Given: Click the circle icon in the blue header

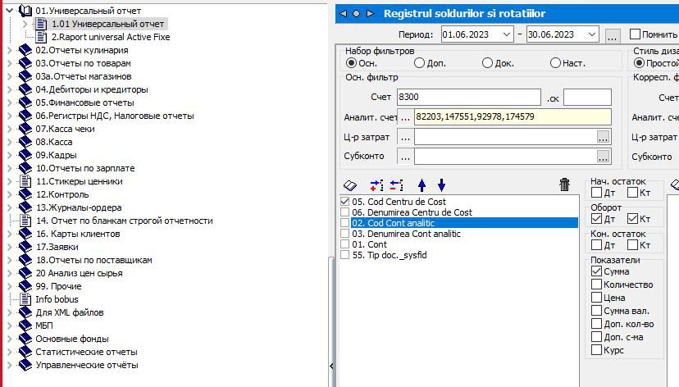Looking at the screenshot, I should tap(357, 13).
